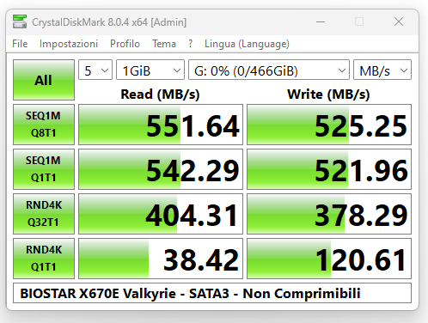Screen dimensions: 428x323
Task: Start the SEQ1M Q1T1 test
Action: 44,169
